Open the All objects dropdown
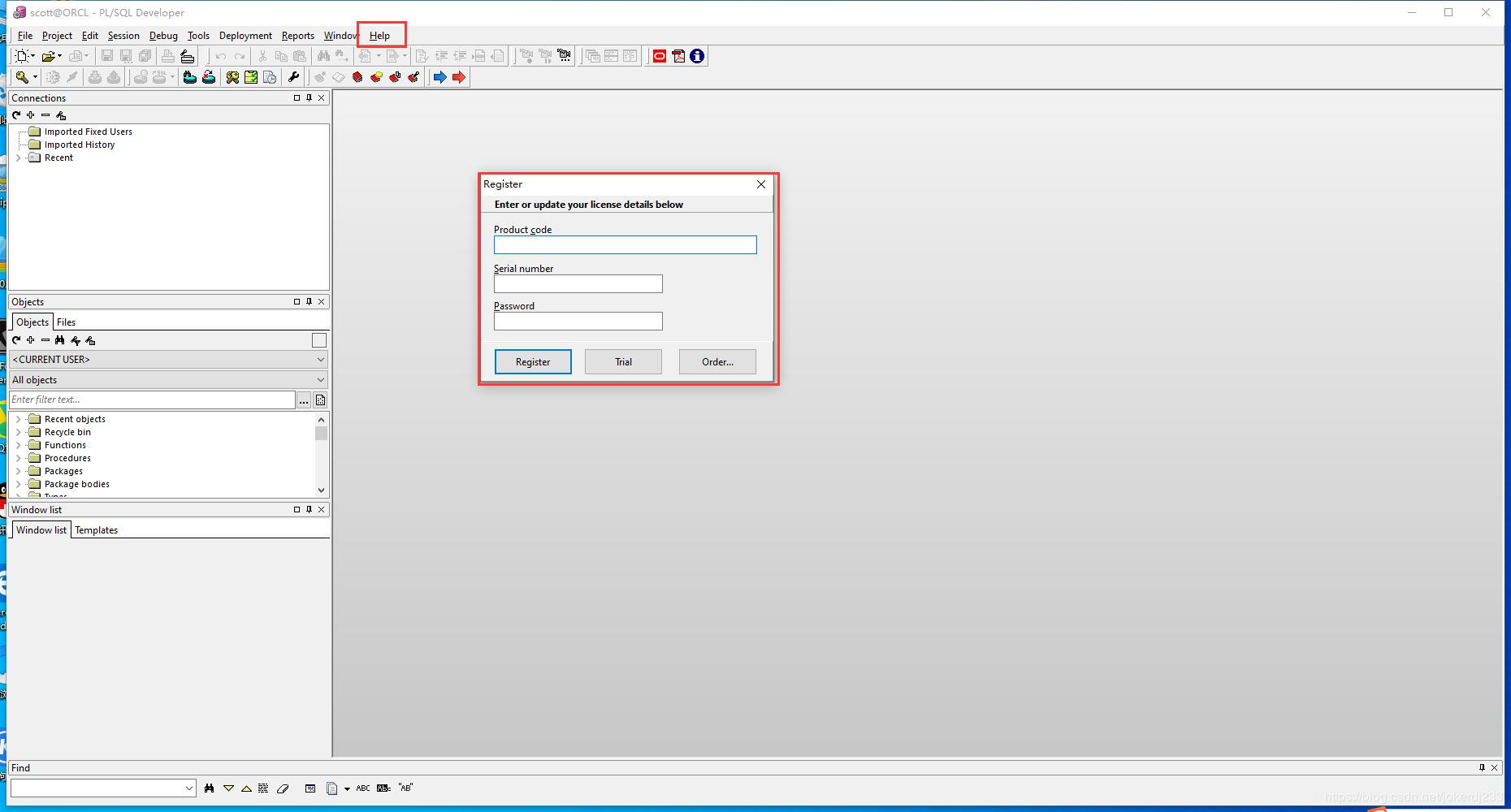 (320, 379)
